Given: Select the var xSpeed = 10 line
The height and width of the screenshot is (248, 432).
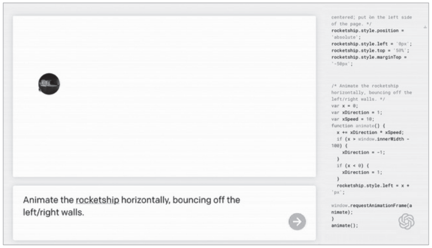Looking at the screenshot, I should [353, 119].
